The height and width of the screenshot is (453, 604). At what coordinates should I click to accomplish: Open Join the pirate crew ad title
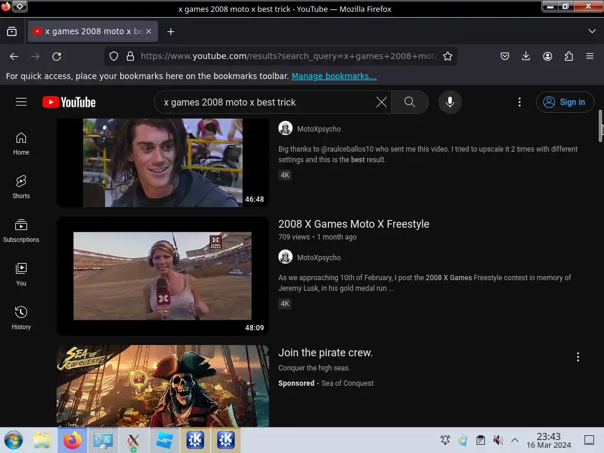[326, 353]
